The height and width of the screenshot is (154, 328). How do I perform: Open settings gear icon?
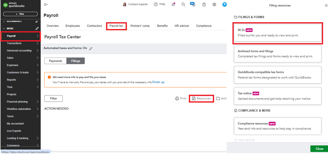pos(214,4)
